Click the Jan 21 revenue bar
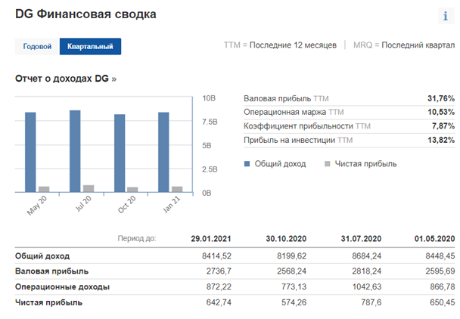The image size is (460, 319). (163, 152)
